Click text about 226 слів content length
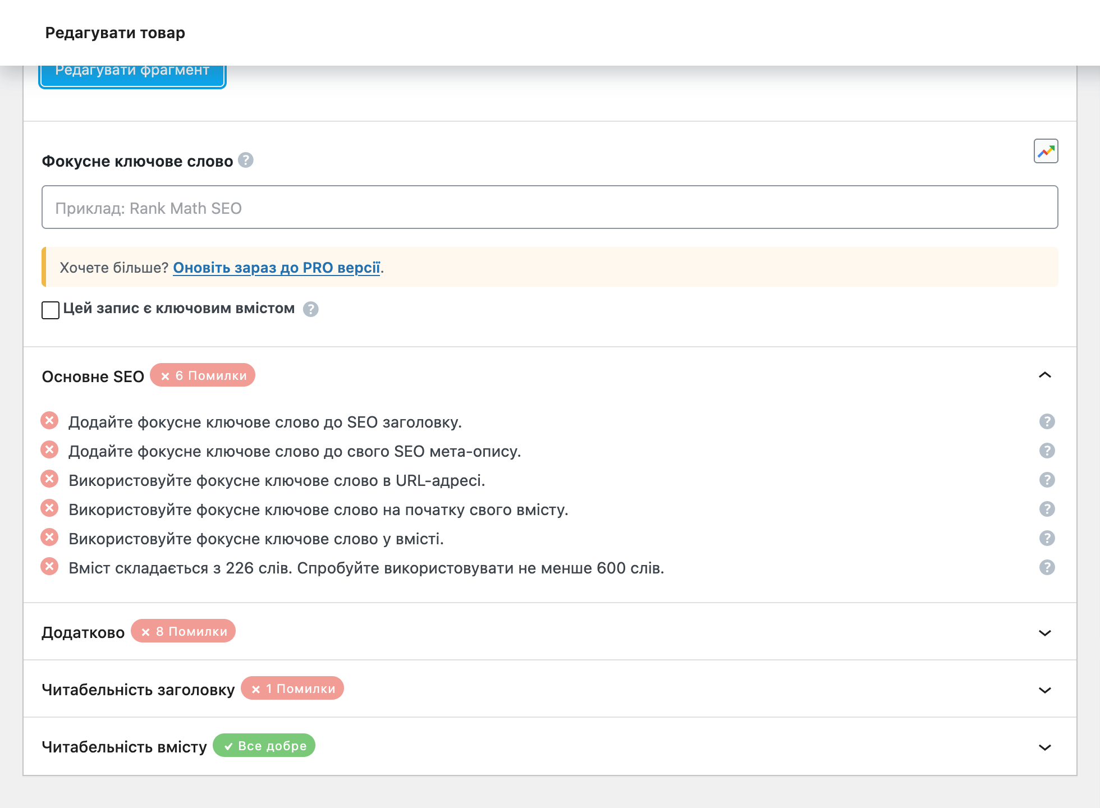1100x808 pixels. 366,568
